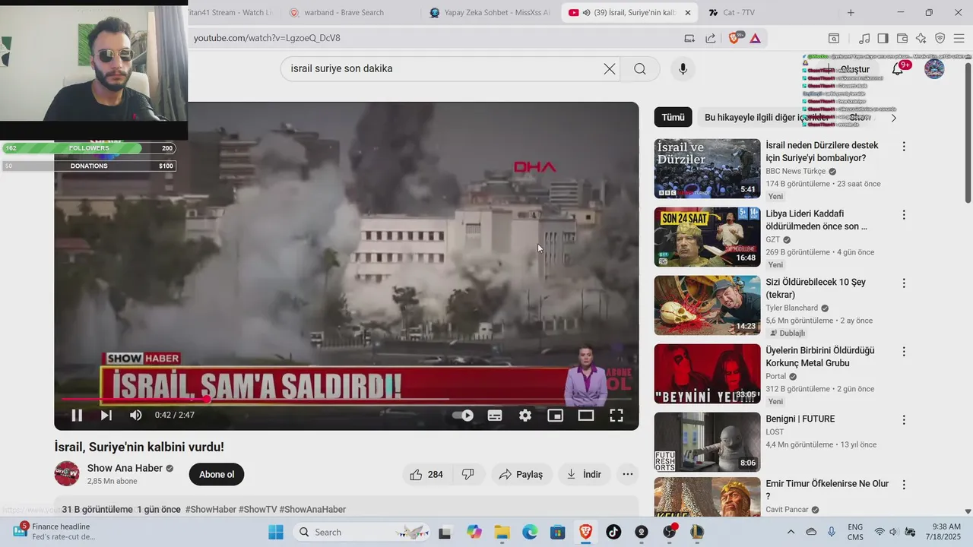
Task: Click Show Ana Haber channel avatar
Action: click(67, 474)
